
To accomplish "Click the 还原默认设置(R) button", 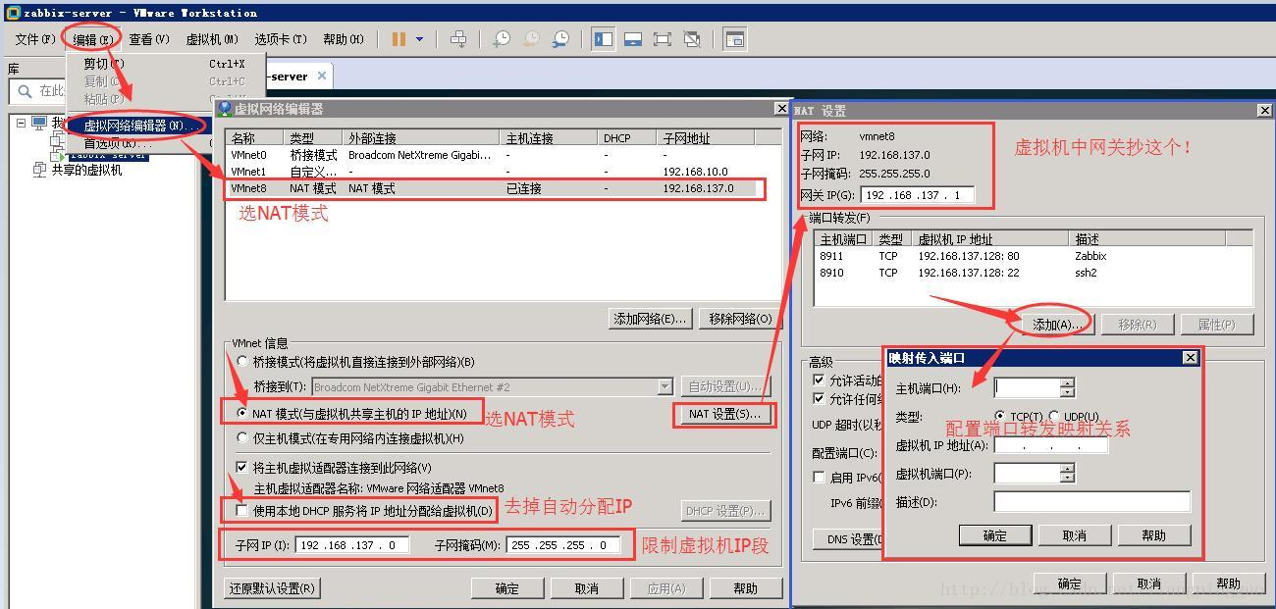I will click(x=272, y=588).
